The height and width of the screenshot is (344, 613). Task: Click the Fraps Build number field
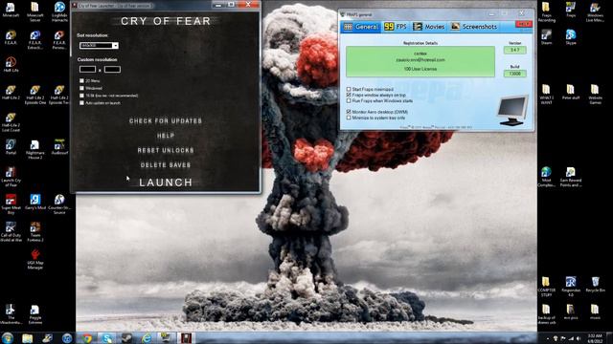[515, 74]
